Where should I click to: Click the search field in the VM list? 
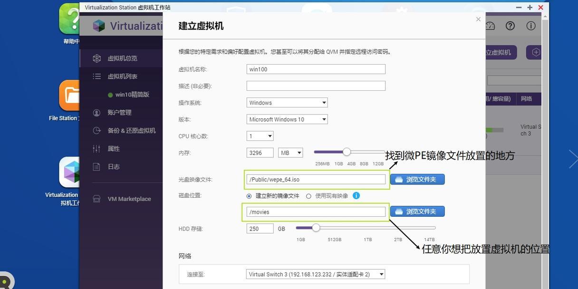pyautogui.click(x=515, y=81)
